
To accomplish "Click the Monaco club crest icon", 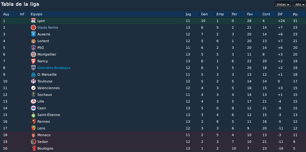I will tap(33, 135).
